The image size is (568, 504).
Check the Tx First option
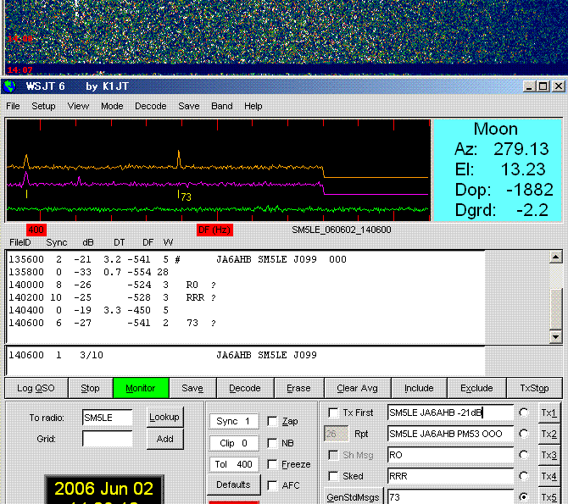333,413
